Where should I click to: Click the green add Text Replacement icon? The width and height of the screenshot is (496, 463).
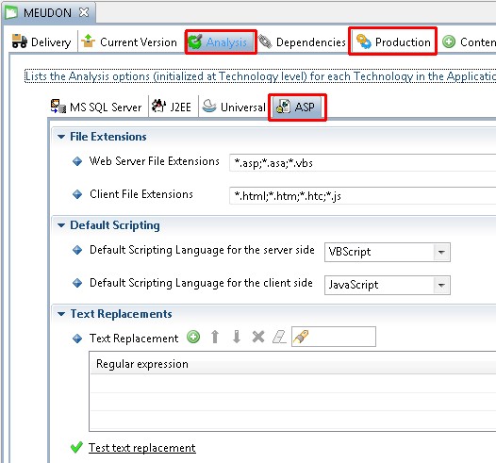click(x=193, y=337)
